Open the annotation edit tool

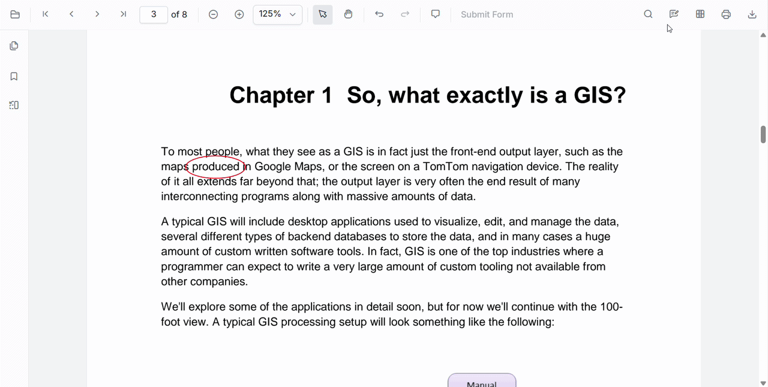tap(674, 14)
